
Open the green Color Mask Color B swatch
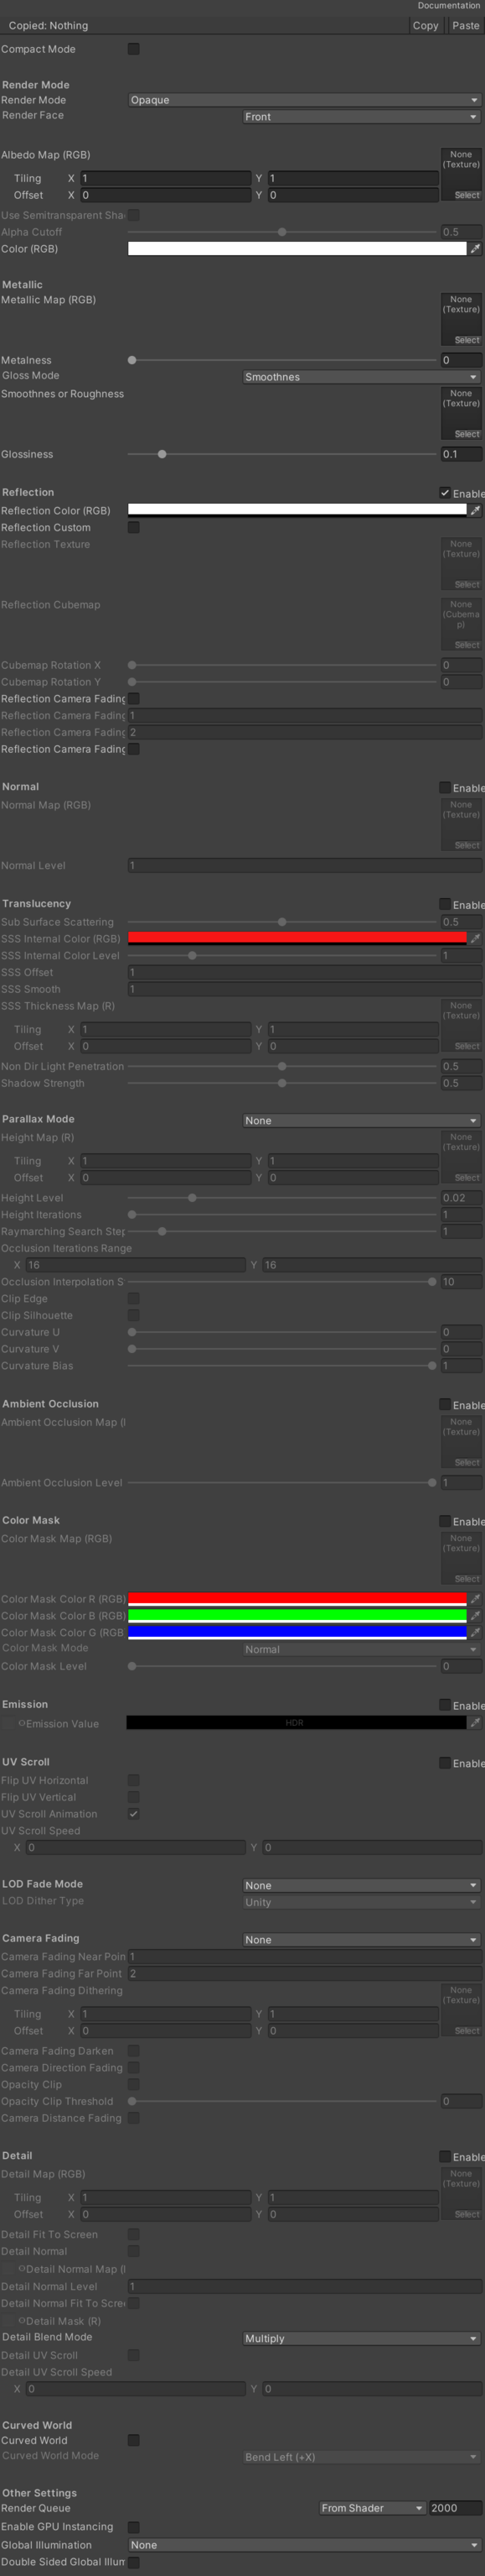pos(297,1615)
